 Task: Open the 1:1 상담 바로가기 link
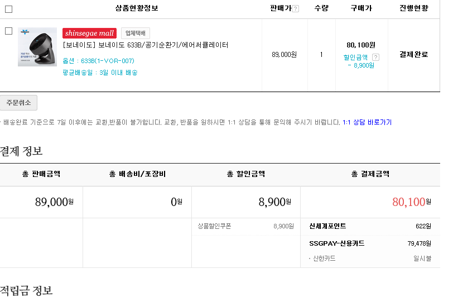[367, 122]
